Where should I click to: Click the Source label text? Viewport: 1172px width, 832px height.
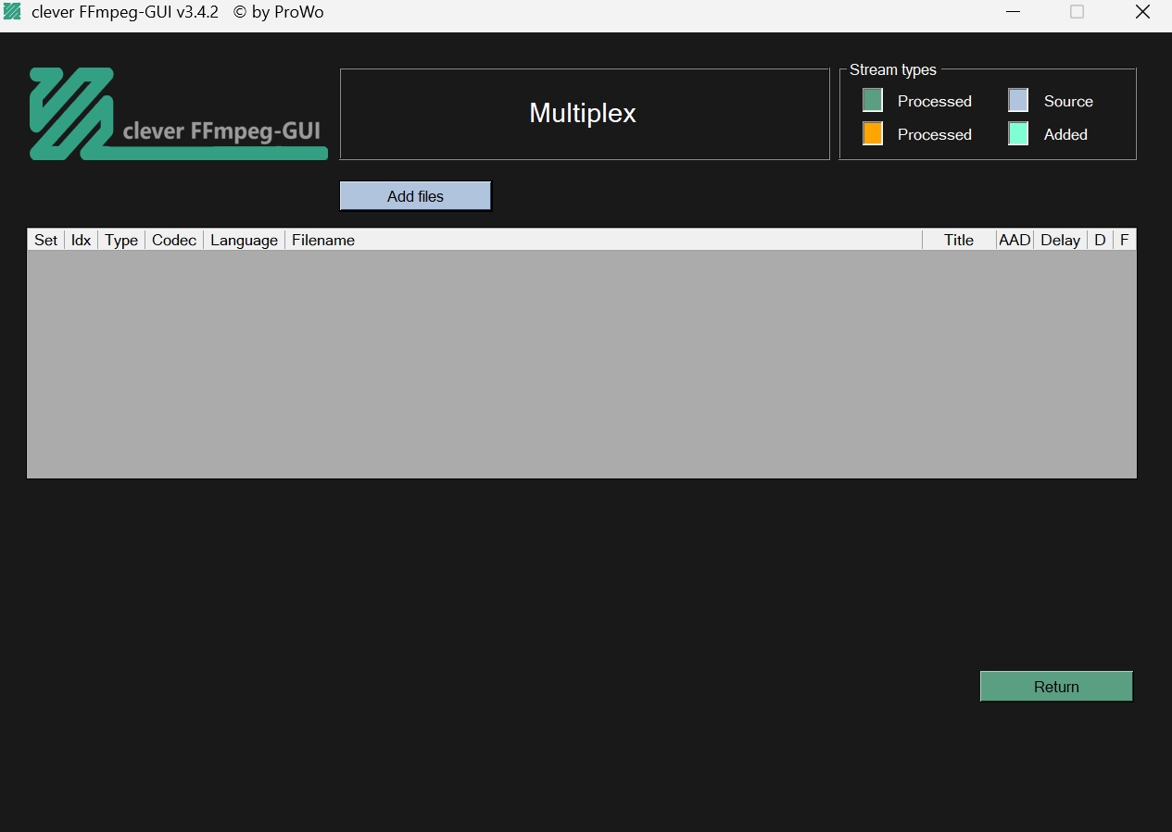tap(1068, 101)
